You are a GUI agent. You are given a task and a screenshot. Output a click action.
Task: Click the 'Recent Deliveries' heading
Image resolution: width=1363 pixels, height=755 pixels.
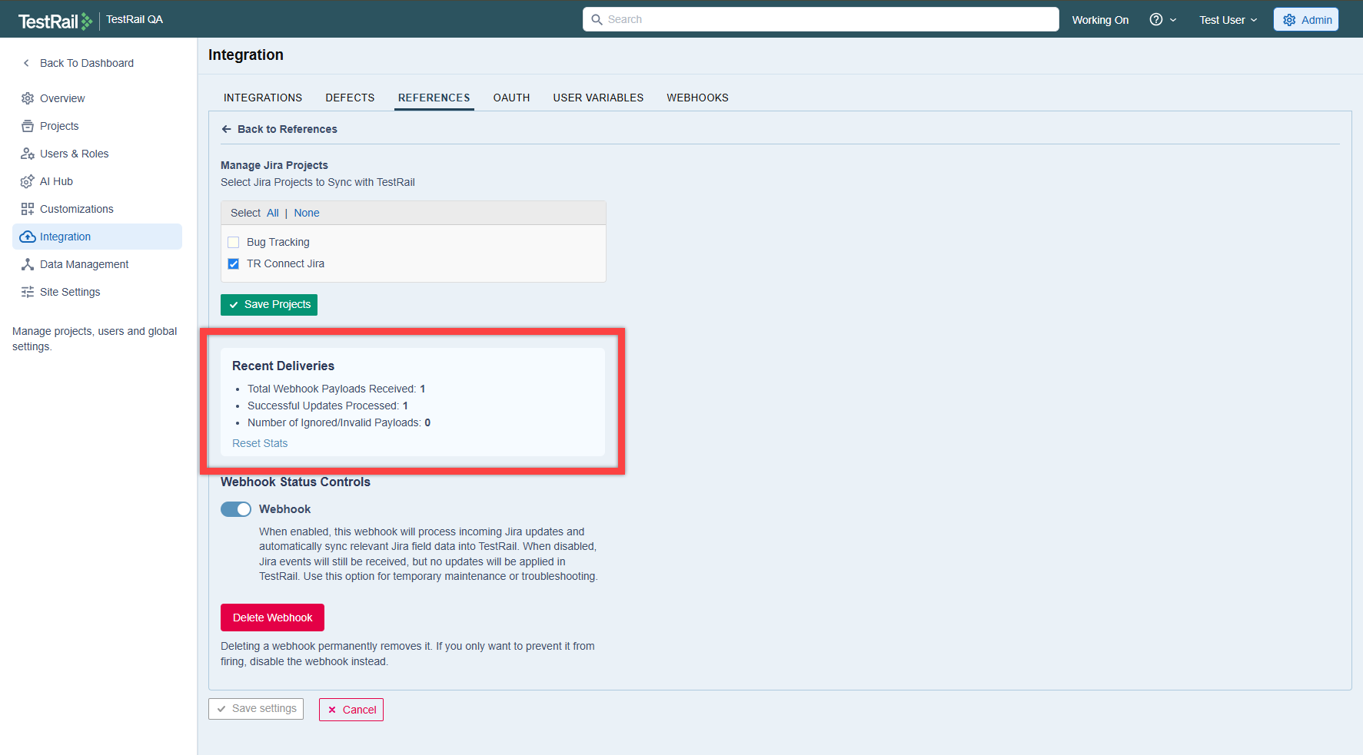click(x=283, y=366)
